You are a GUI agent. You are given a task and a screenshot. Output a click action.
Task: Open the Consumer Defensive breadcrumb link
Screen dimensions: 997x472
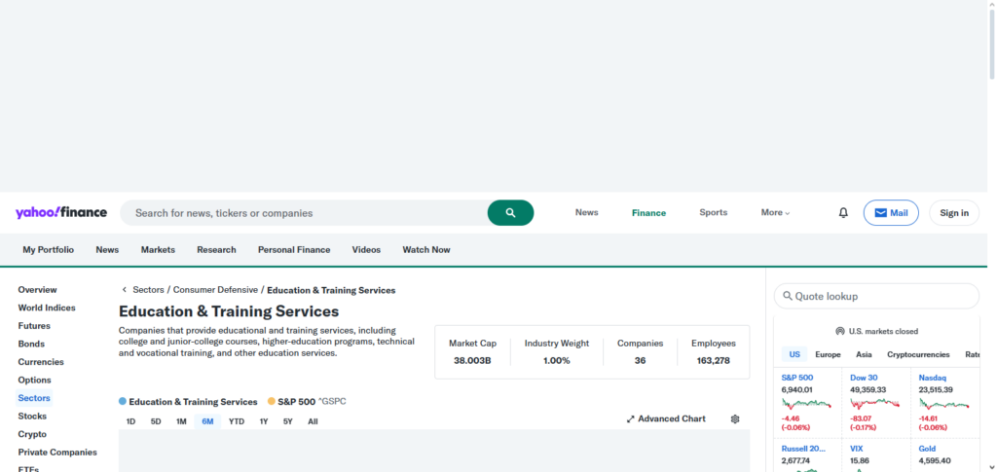click(215, 290)
